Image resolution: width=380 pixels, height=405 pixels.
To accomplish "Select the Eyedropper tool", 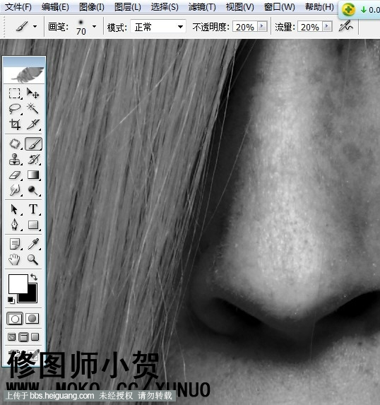I will 33,244.
